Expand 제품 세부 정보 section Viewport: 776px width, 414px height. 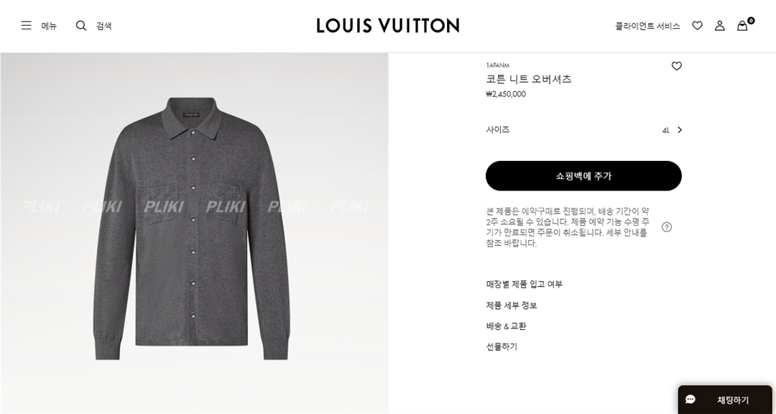[512, 305]
